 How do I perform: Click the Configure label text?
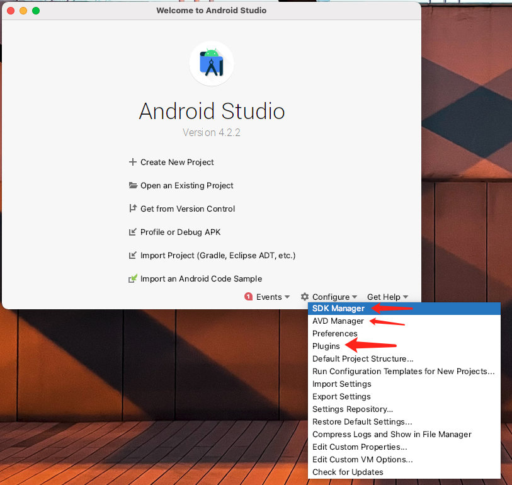coord(331,297)
